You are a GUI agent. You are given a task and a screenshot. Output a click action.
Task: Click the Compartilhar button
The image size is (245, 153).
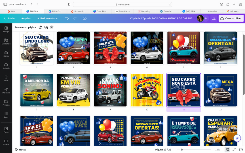tap(231, 18)
